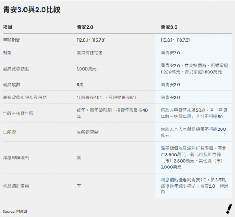Click the cell 無所得限制
Viewport: 235px width, 217px height.
[x=88, y=132]
